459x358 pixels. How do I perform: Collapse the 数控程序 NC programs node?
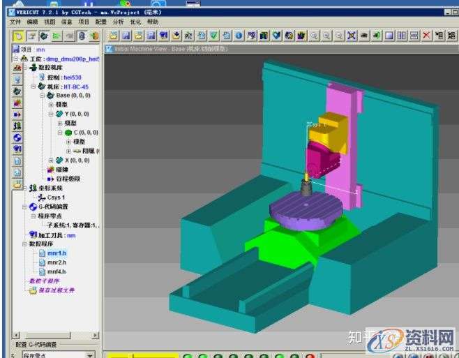pos(24,244)
